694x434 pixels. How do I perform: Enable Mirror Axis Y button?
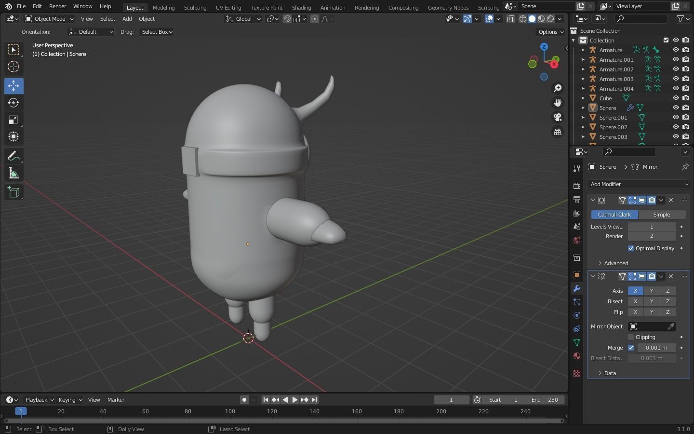pos(652,291)
